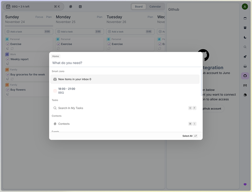Open the striped circle Linear icon
The height and width of the screenshot is (192, 252).
tap(245, 95)
